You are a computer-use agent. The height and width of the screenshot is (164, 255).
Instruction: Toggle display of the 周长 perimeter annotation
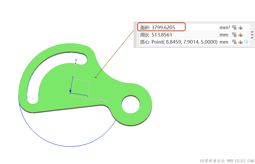coord(240,35)
